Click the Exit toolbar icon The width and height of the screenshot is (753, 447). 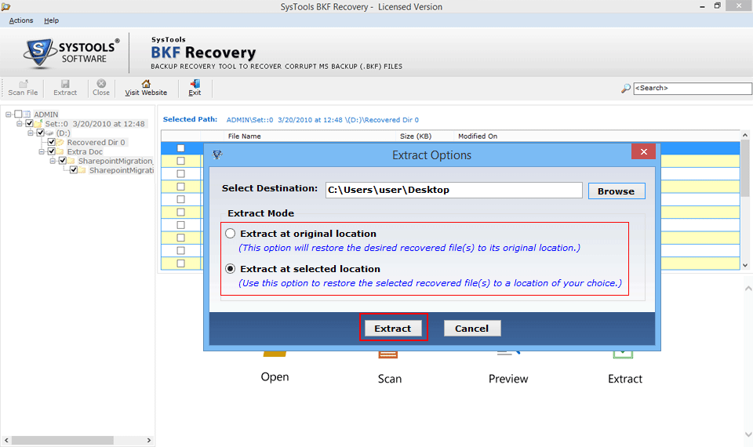195,88
